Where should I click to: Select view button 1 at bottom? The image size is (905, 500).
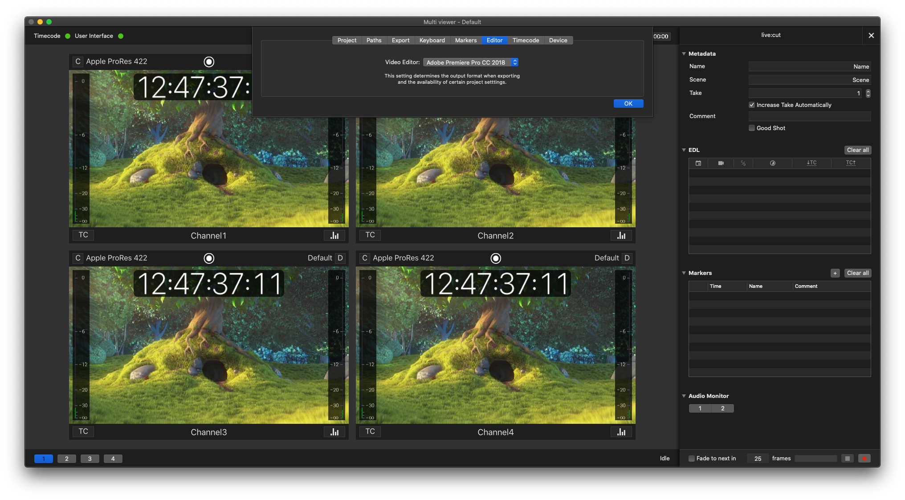(x=44, y=459)
